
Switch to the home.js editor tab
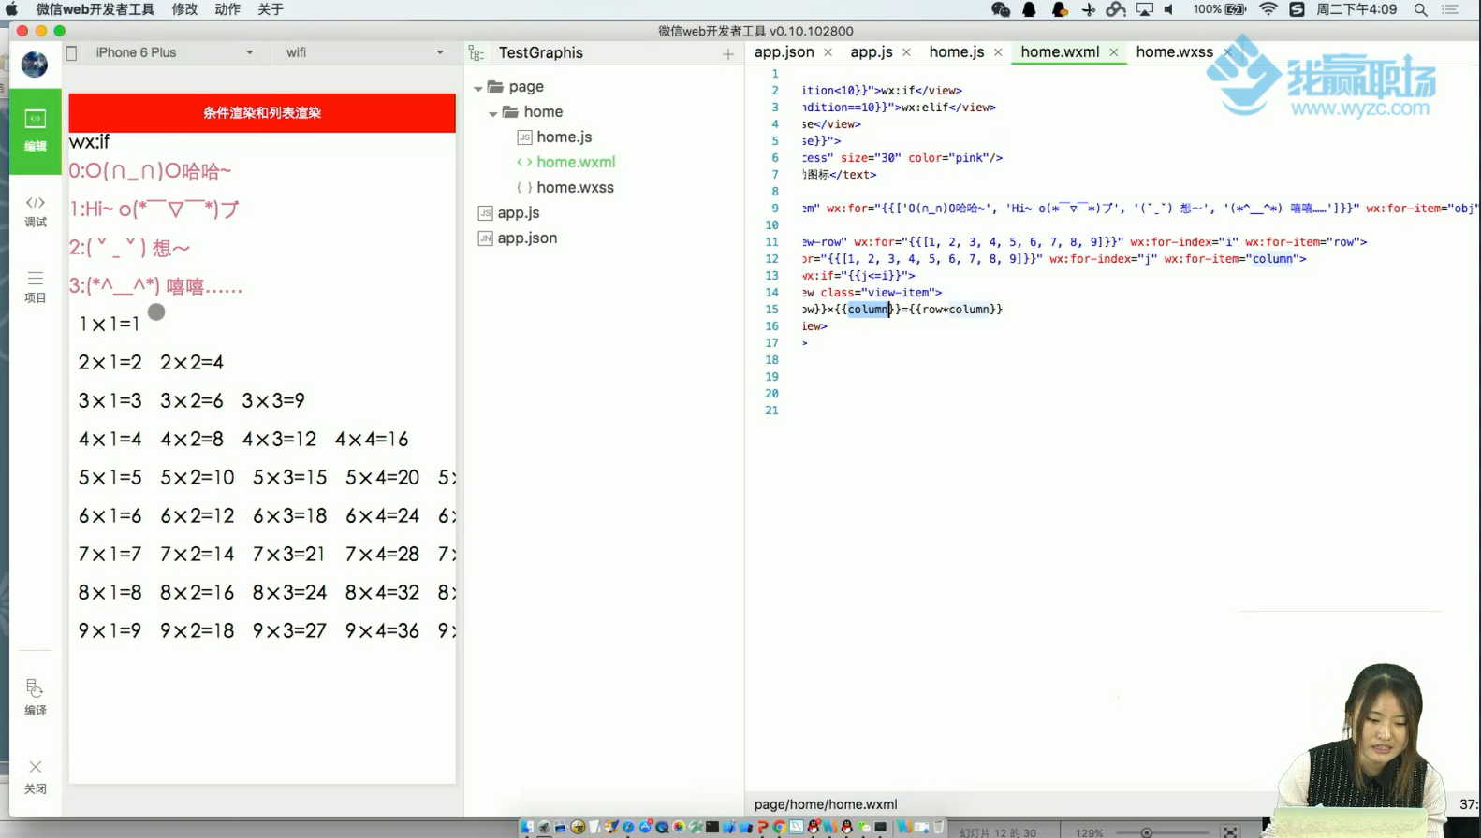(956, 51)
